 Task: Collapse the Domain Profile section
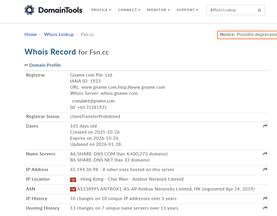[x=43, y=65]
